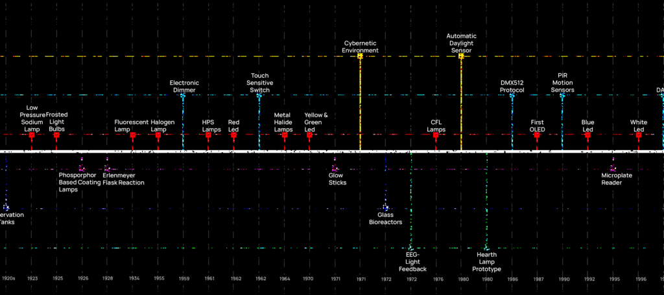Click the cyan Electronic Dimmer marker
Viewport: 664px width, 295px height.
[x=184, y=96]
